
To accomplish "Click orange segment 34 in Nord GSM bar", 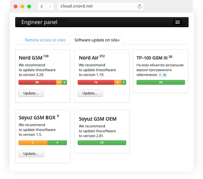I will pos(59,82).
